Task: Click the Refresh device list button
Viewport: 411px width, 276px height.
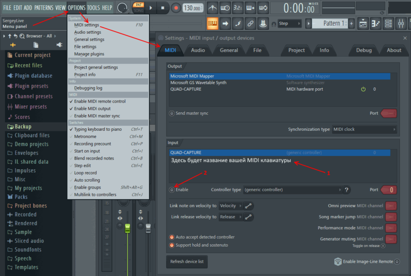Action: [186, 262]
